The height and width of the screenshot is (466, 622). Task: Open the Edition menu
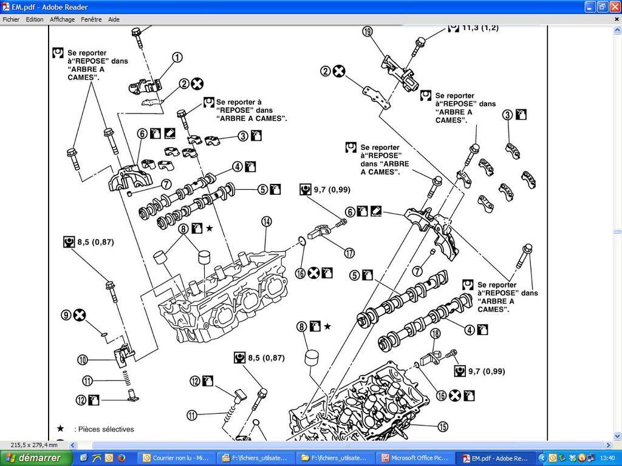coord(35,19)
